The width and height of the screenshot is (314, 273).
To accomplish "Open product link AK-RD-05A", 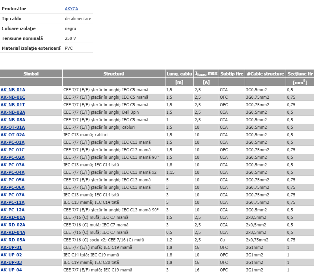I will (x=13, y=240).
